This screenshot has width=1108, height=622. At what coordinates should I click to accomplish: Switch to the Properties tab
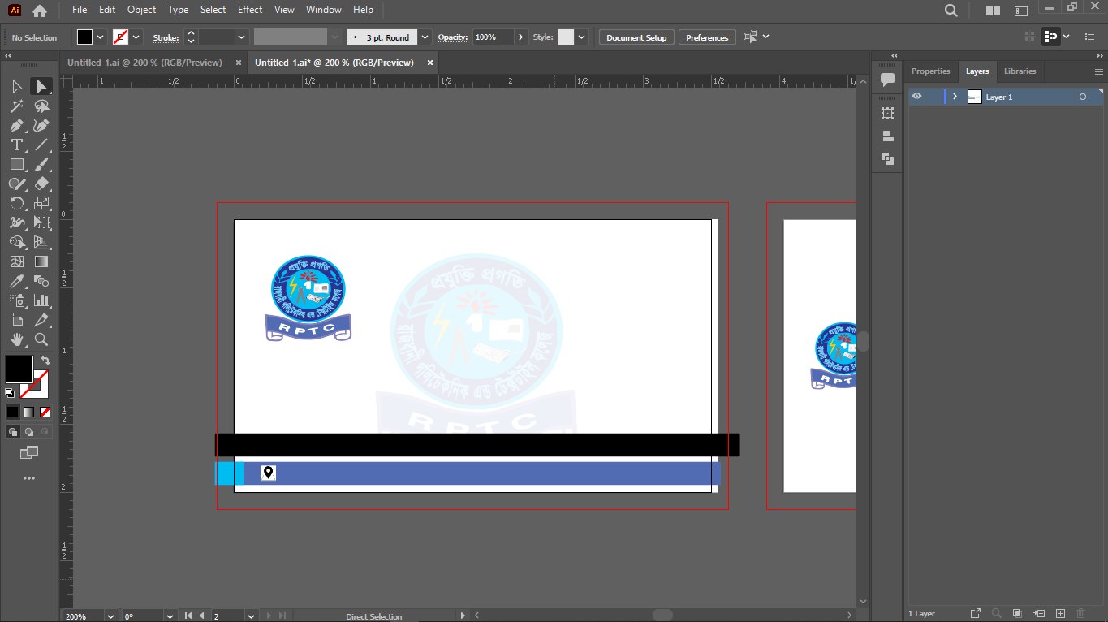pyautogui.click(x=930, y=71)
